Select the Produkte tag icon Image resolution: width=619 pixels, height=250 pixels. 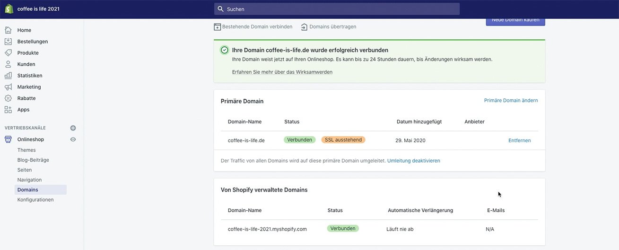click(8, 53)
